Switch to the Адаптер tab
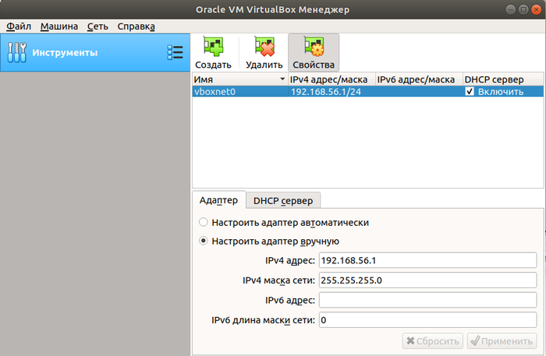 218,200
